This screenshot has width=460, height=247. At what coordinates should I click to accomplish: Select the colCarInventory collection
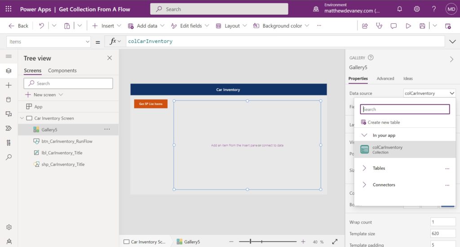click(405, 149)
